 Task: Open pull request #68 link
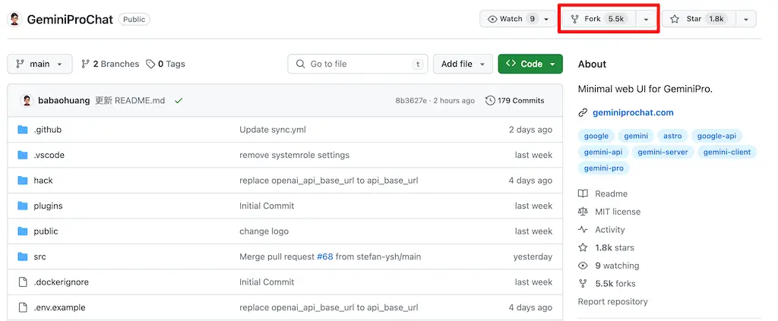[x=325, y=256]
